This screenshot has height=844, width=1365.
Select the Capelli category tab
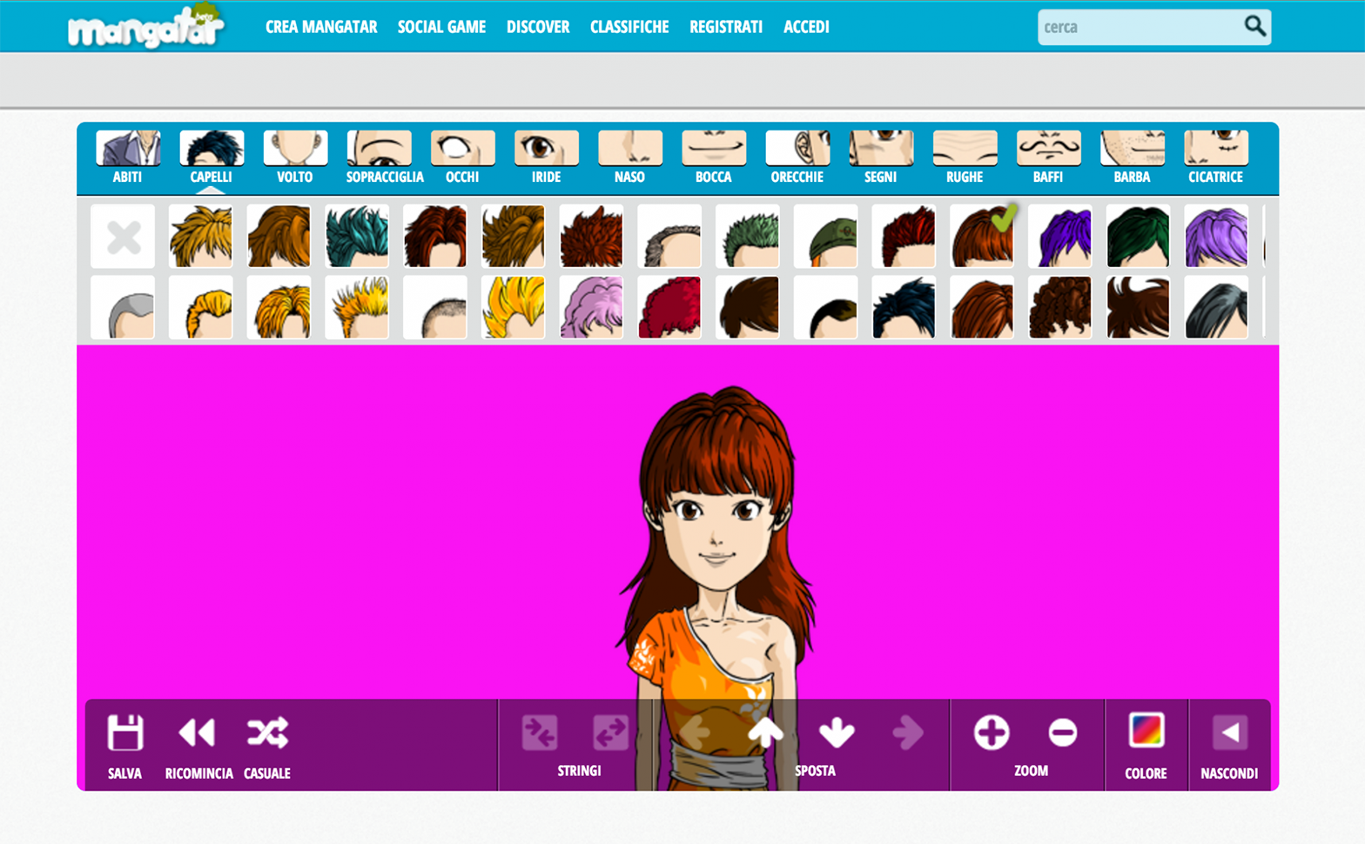pos(211,157)
